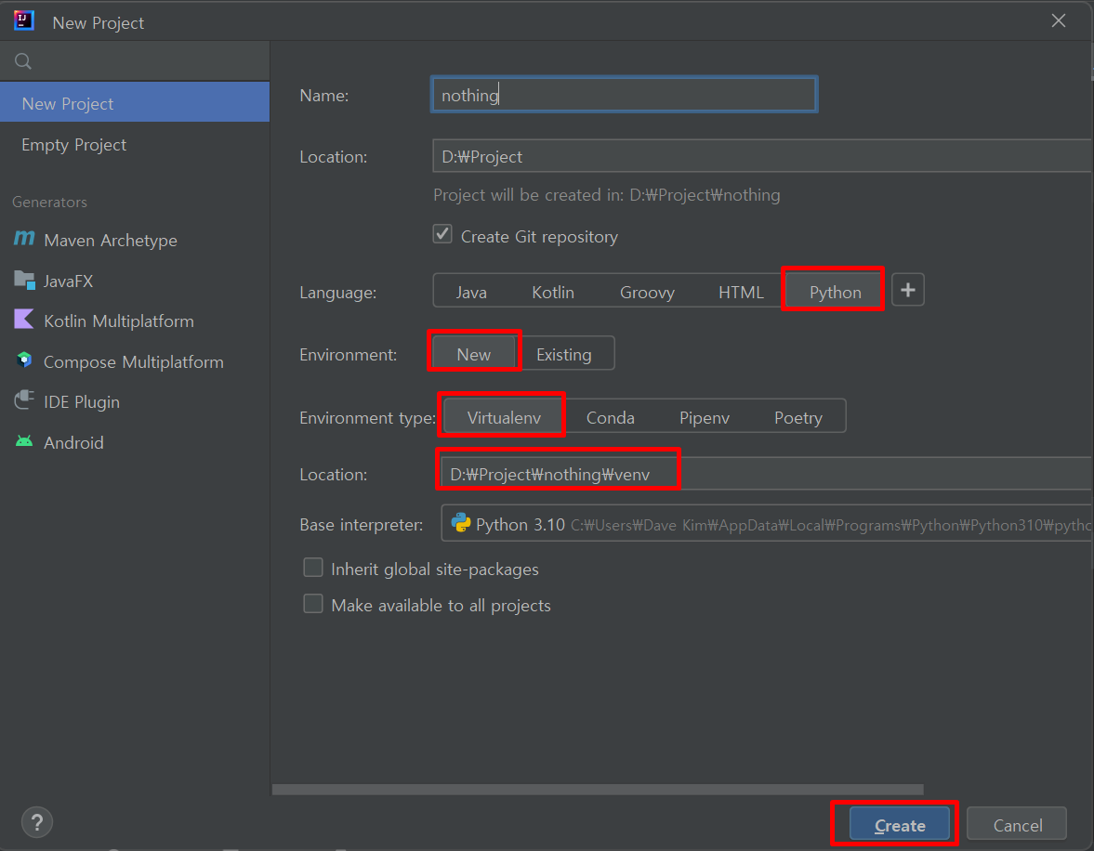Choose New environment option
Viewport: 1094px width, 851px height.
point(474,354)
